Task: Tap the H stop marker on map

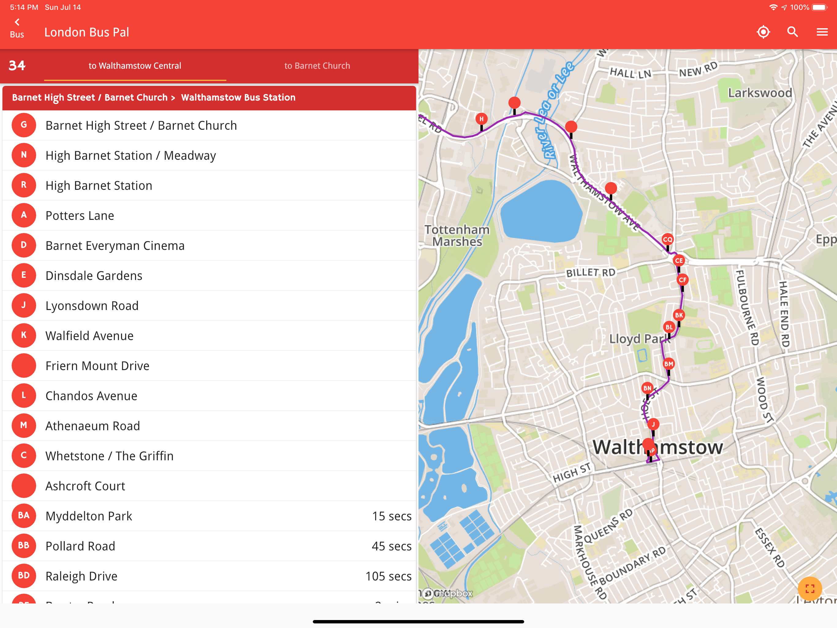Action: [x=481, y=119]
